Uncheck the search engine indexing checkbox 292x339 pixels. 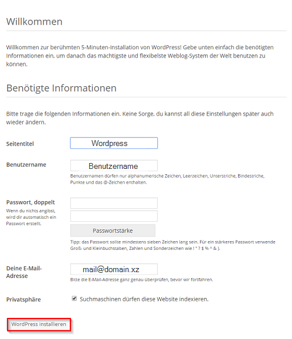(x=74, y=299)
